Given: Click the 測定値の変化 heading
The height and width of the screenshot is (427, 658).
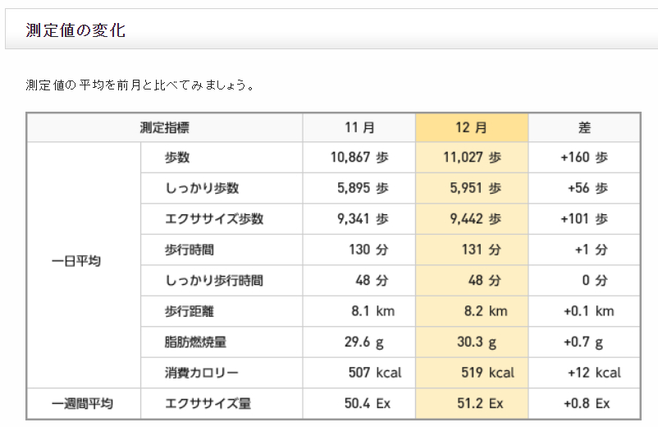Looking at the screenshot, I should click(75, 30).
